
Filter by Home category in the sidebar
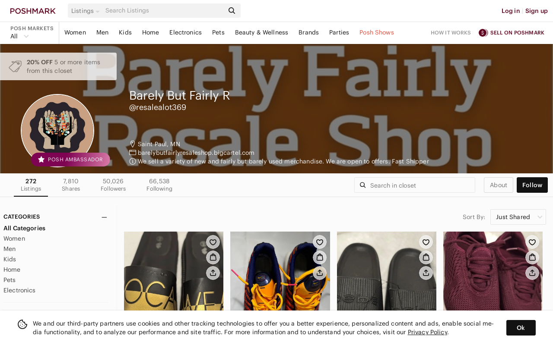click(12, 270)
